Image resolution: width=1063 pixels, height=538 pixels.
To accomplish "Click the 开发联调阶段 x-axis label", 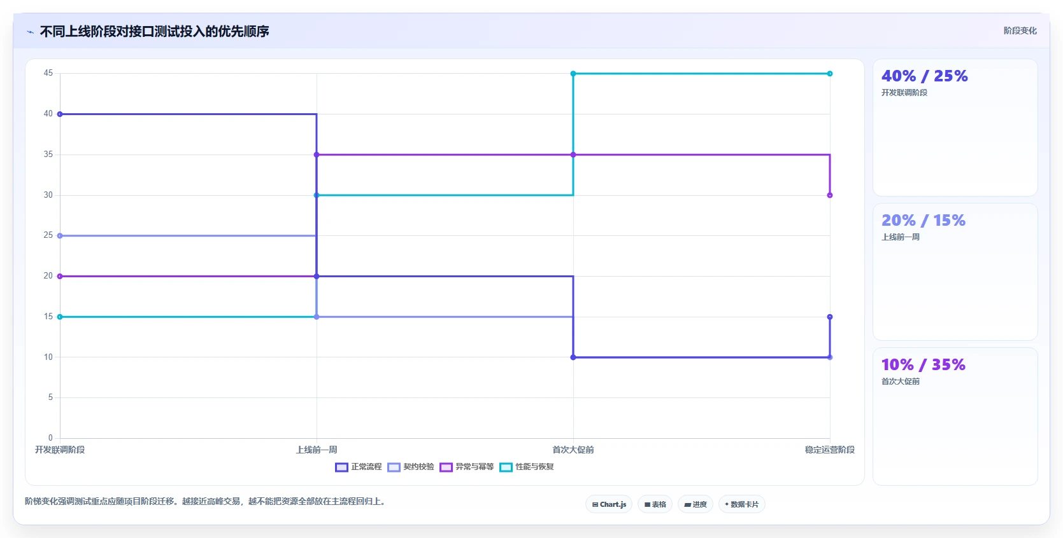I will (60, 450).
